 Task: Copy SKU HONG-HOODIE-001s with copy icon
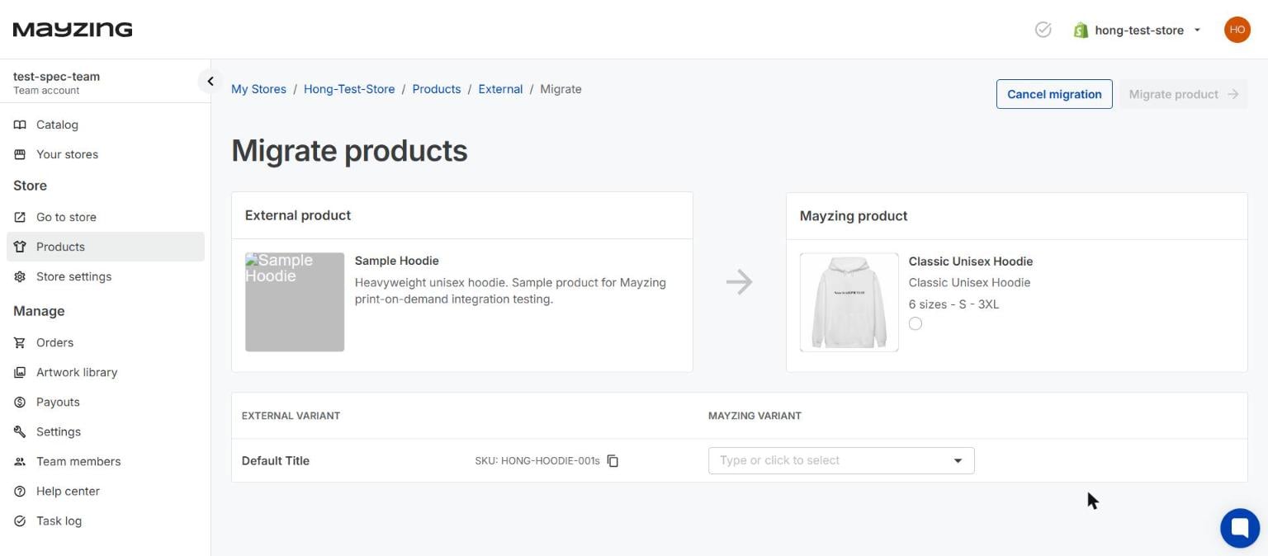click(613, 460)
